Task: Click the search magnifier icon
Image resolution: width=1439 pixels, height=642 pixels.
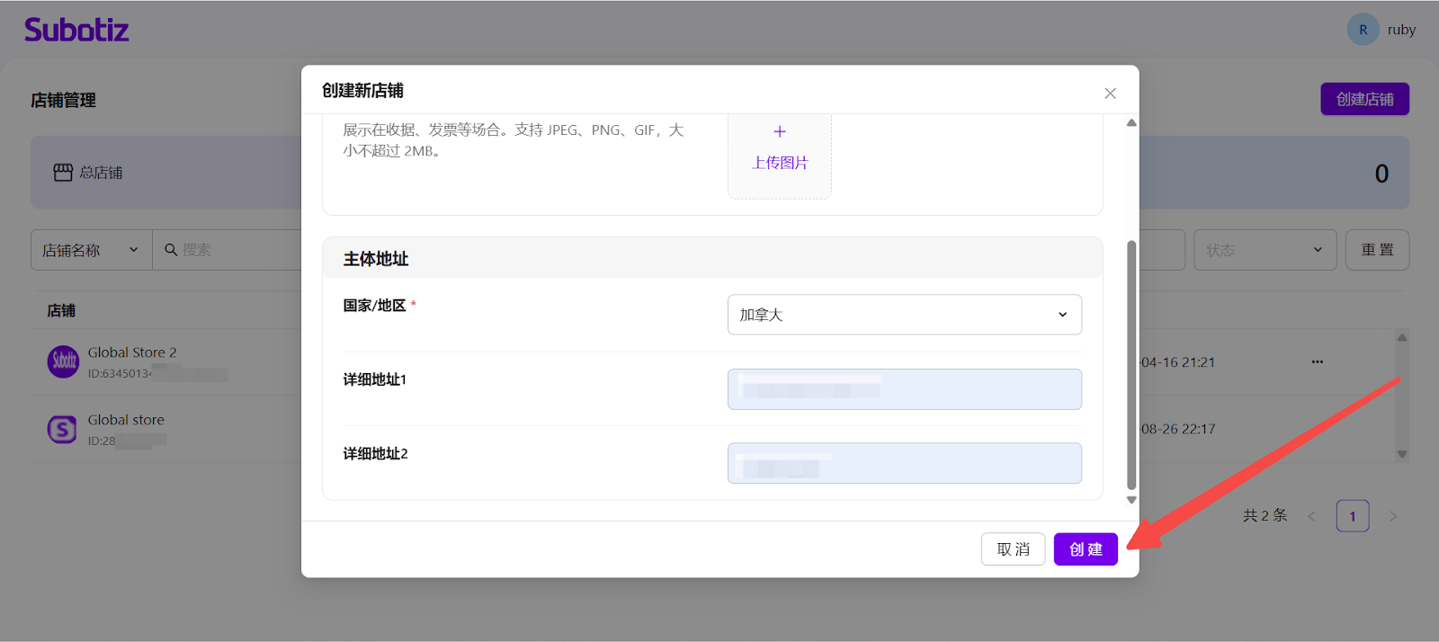Action: tap(171, 250)
